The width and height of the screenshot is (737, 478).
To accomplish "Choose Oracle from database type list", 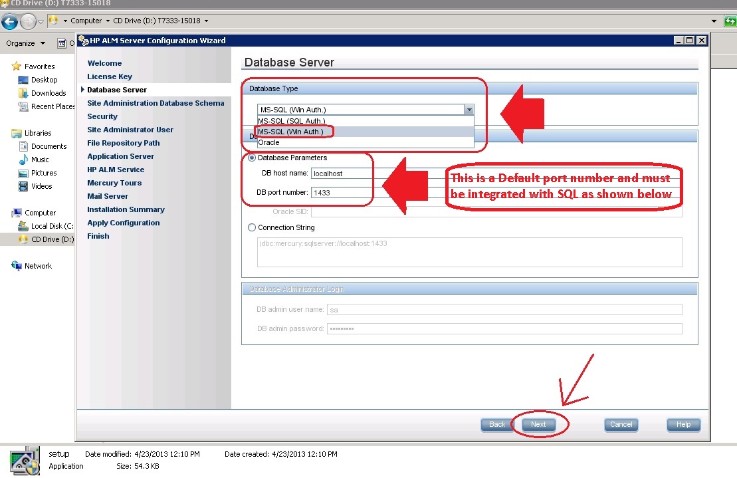I will coord(366,142).
